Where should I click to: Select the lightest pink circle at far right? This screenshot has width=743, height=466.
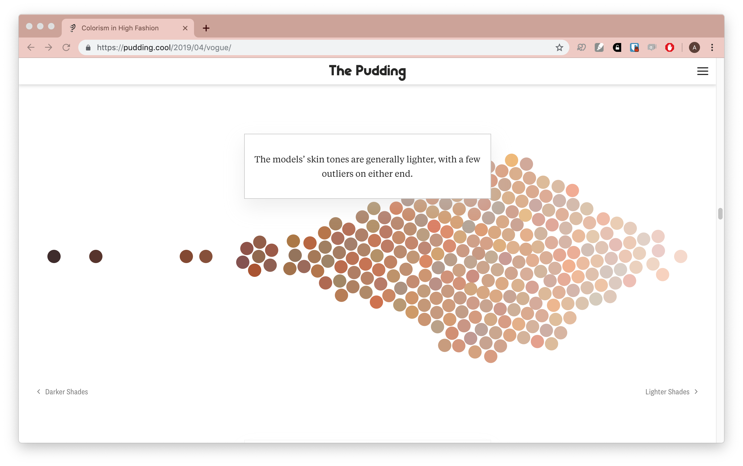[x=680, y=256]
